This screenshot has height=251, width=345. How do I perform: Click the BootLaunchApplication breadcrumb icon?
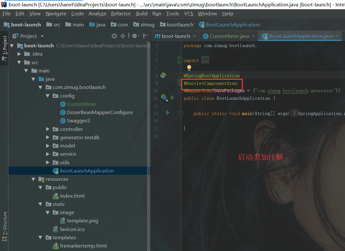tap(202, 25)
